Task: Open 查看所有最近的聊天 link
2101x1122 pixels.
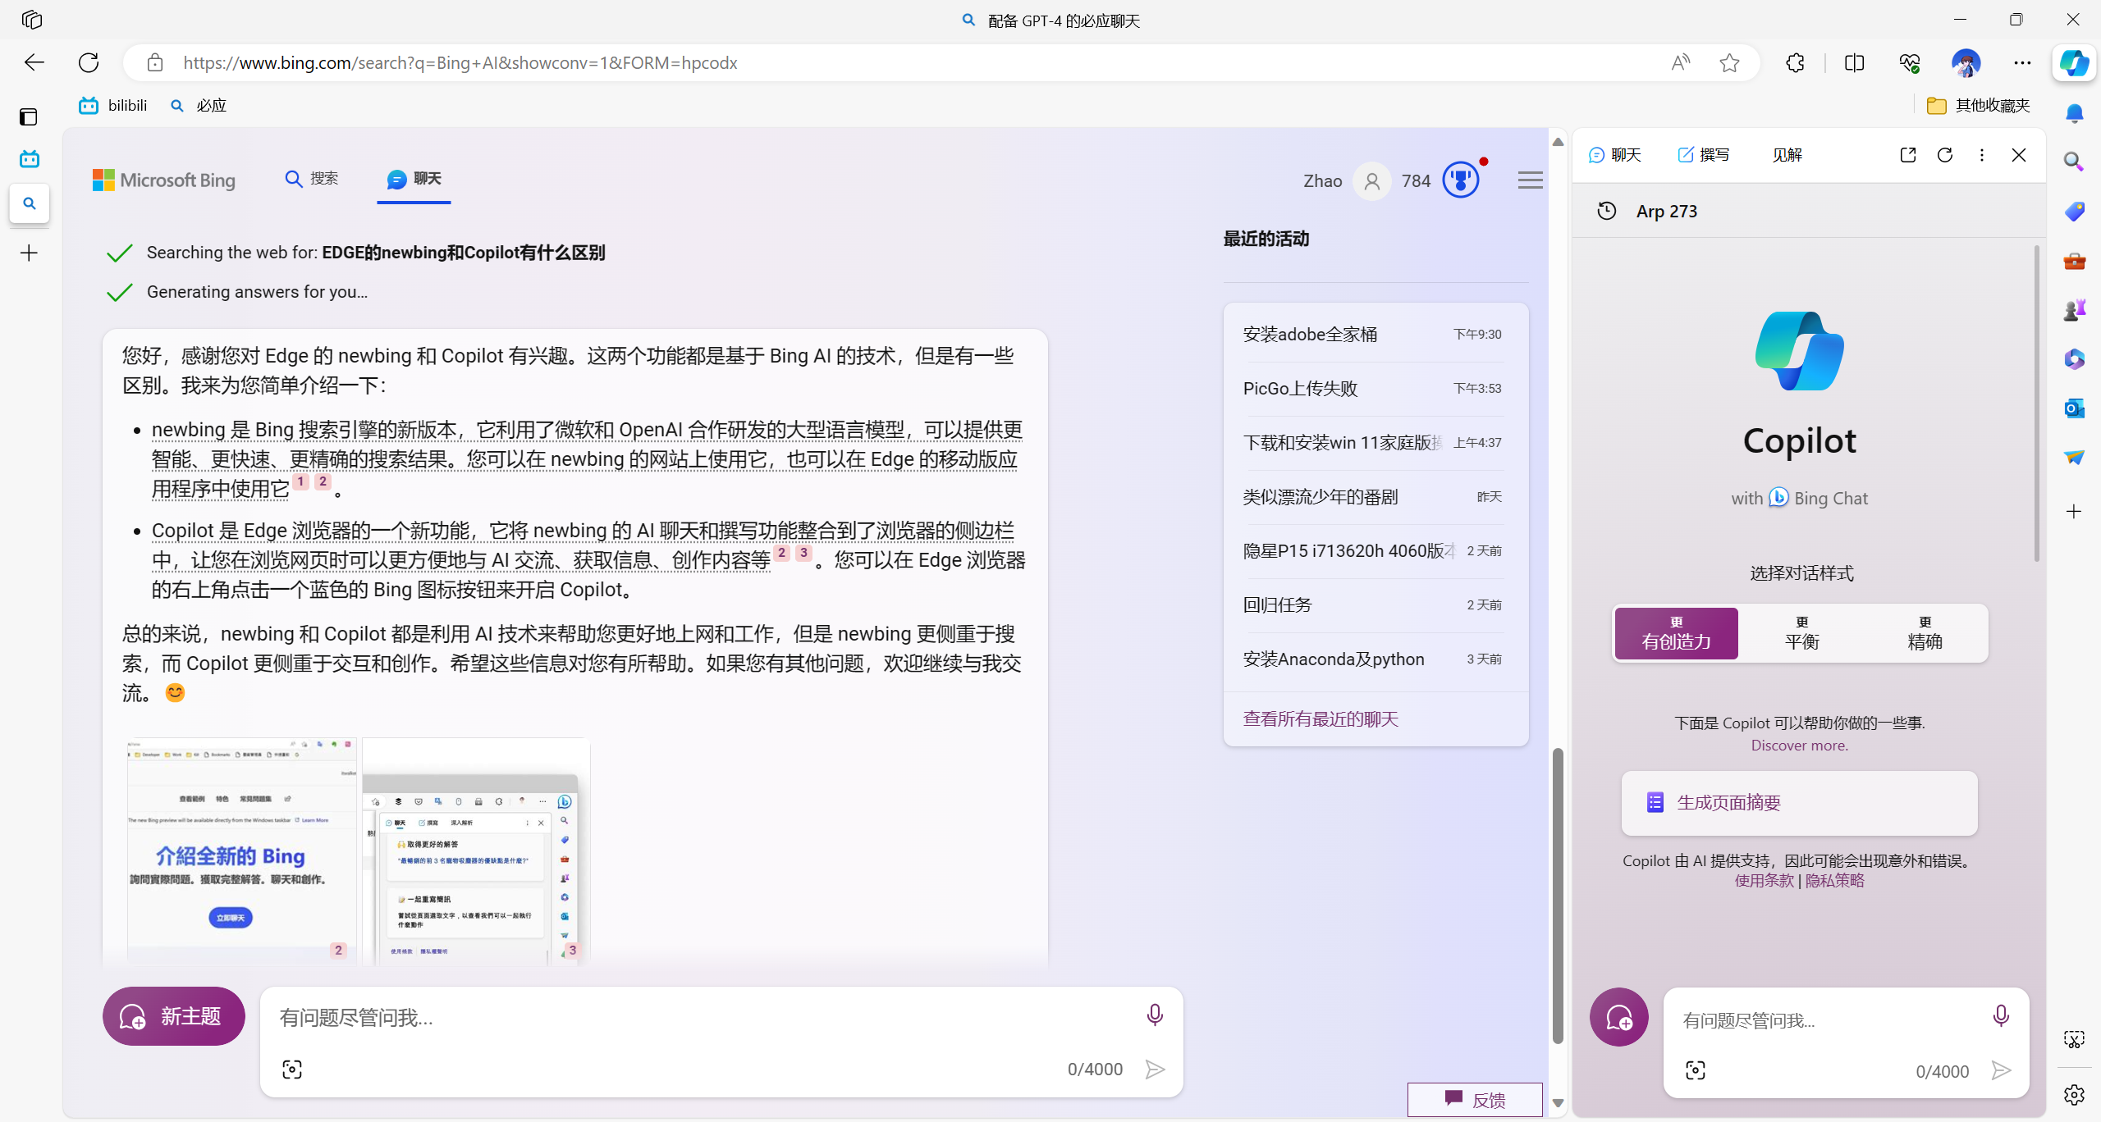Action: [x=1321, y=719]
